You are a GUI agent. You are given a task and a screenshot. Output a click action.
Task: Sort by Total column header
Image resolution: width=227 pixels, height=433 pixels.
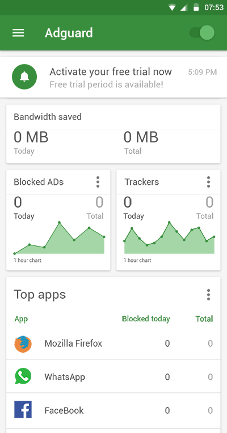click(204, 319)
